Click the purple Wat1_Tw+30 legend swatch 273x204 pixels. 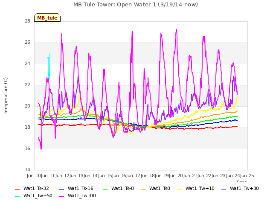click(224, 189)
